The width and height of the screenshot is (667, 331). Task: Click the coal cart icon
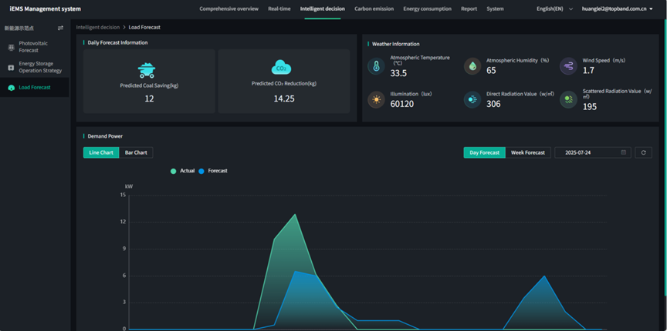click(147, 69)
